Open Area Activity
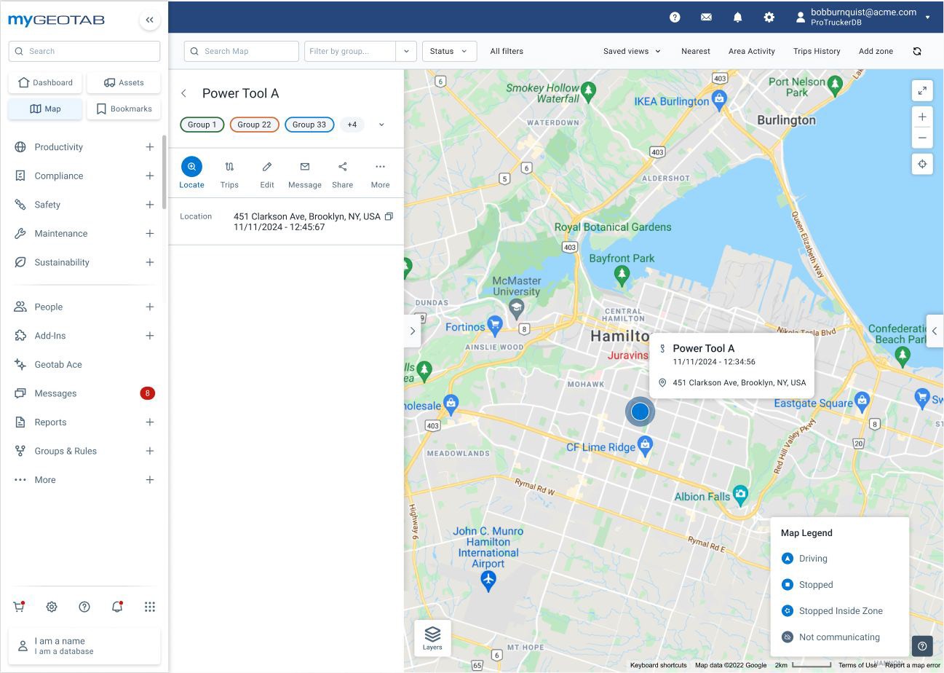The image size is (944, 673). tap(752, 51)
